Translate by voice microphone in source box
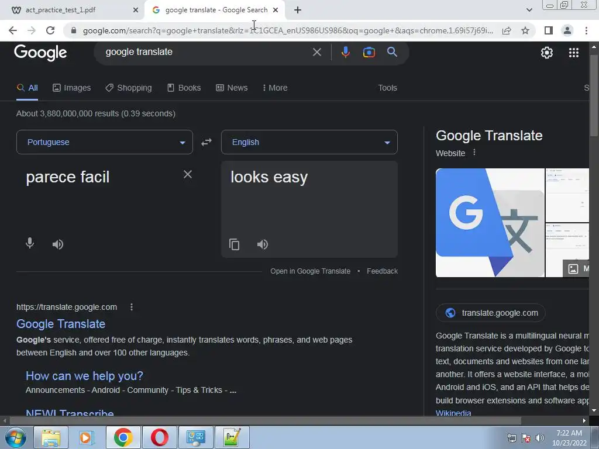The width and height of the screenshot is (599, 449). 30,244
